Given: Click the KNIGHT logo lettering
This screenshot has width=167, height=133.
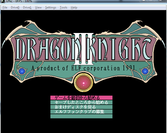Looking at the screenshot, I should click(x=120, y=49).
